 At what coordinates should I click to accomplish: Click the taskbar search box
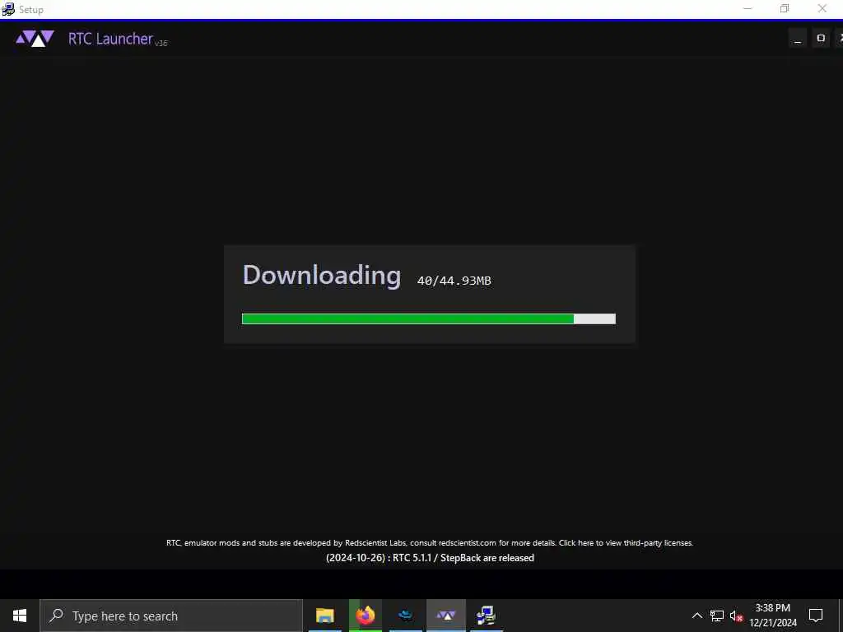coord(171,616)
